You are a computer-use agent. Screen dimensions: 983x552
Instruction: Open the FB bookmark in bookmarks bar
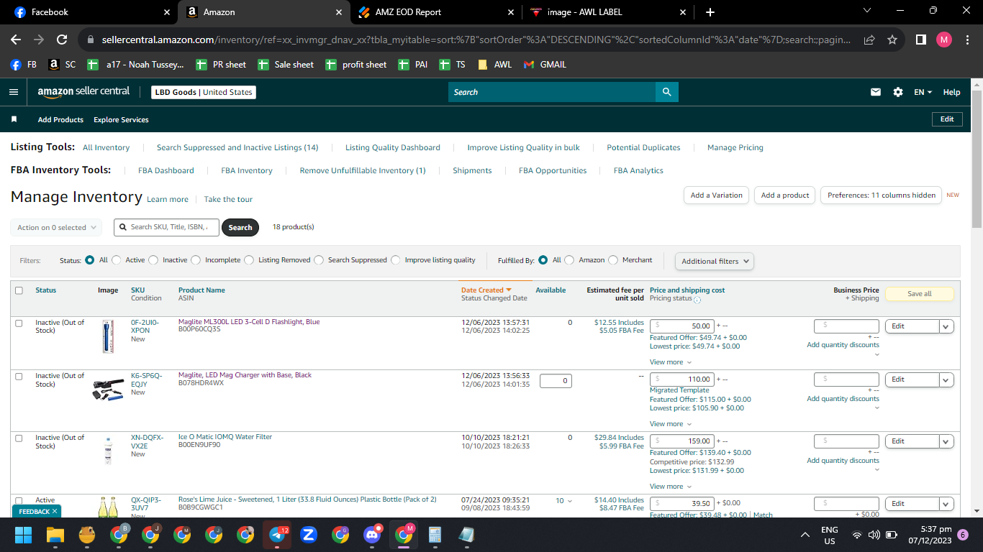point(24,65)
